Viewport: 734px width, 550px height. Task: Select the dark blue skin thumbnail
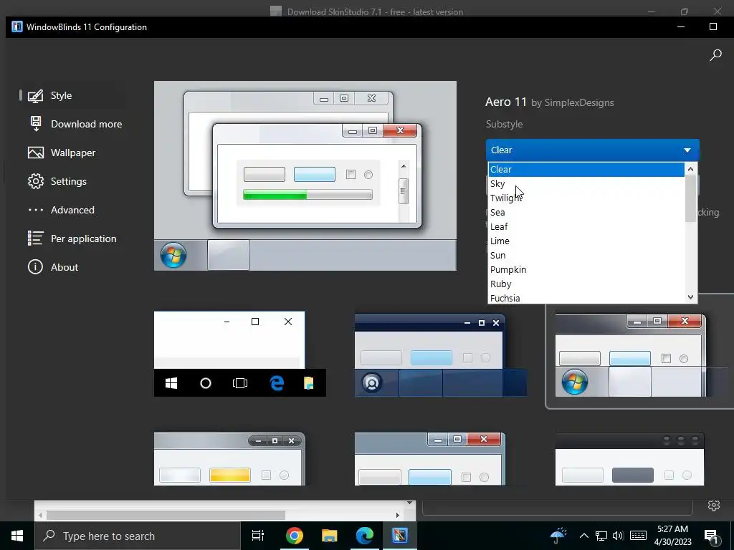click(441, 355)
